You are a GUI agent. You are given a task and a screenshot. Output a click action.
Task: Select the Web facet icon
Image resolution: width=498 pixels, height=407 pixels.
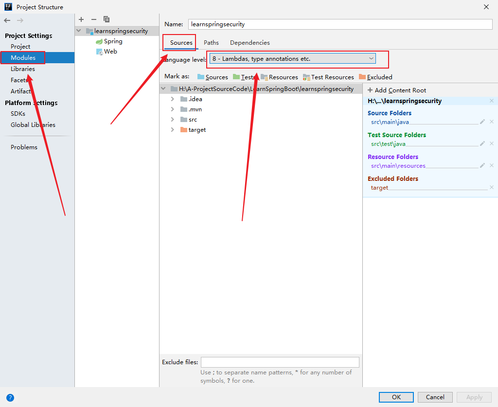(x=99, y=52)
